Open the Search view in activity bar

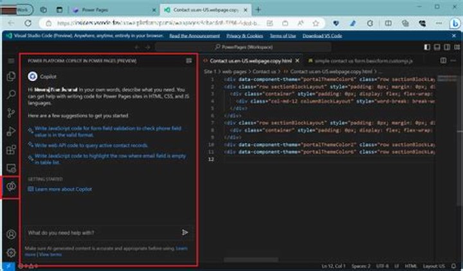[11, 94]
